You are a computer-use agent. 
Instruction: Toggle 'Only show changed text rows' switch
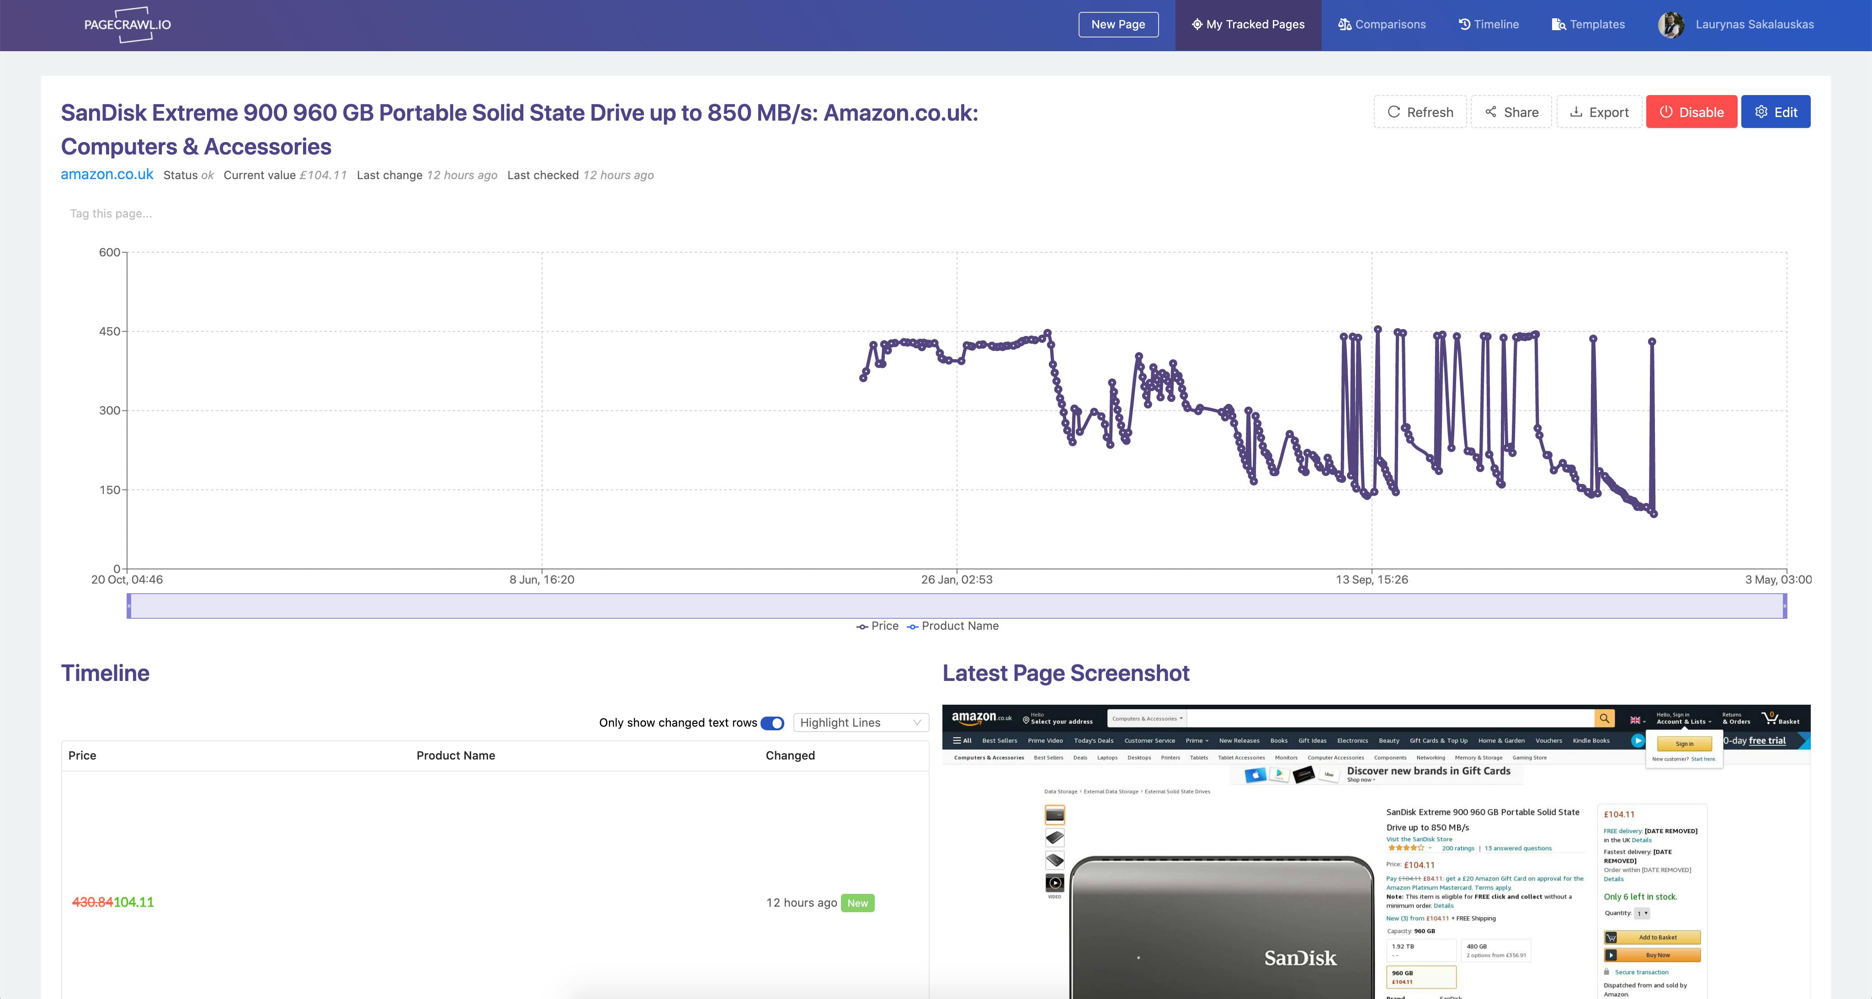772,723
